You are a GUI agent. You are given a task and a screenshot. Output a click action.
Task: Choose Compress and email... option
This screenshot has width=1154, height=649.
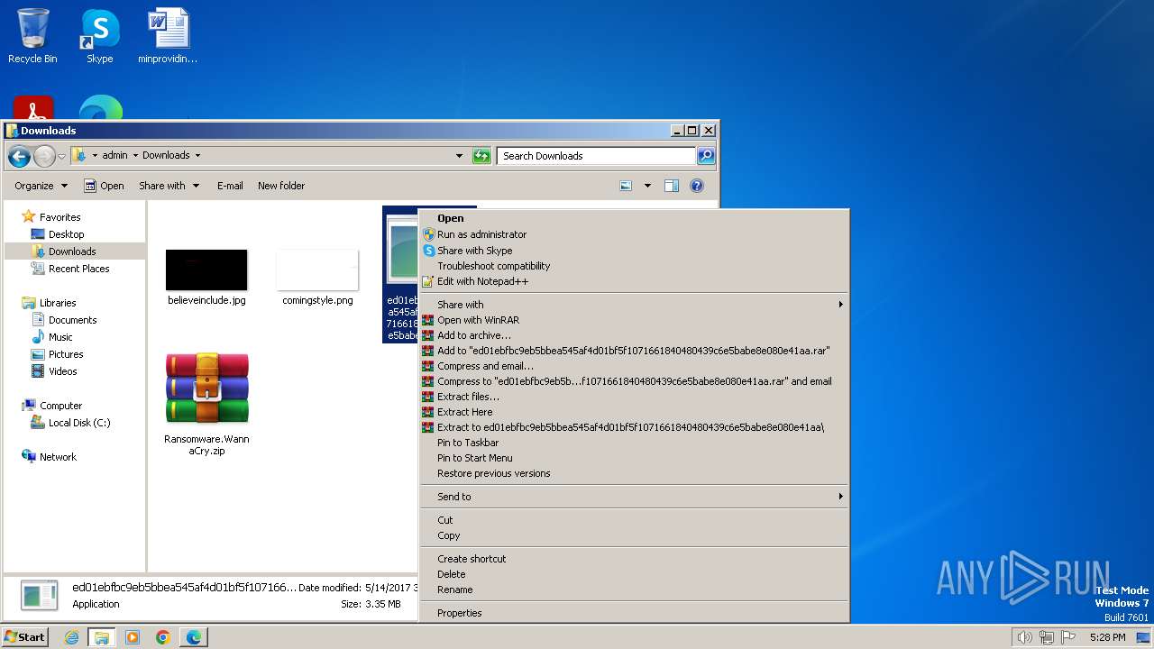tap(635, 366)
